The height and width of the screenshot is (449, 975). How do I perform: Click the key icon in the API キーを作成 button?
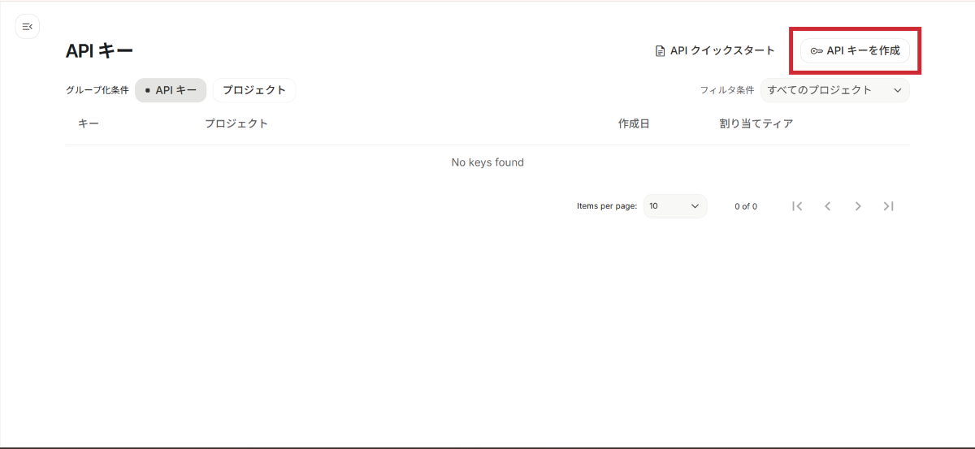(x=817, y=51)
